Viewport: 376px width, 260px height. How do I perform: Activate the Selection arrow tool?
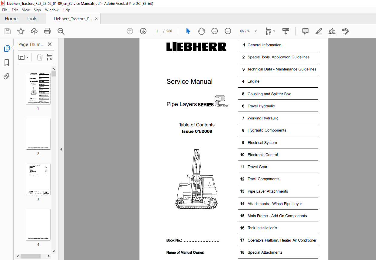(x=188, y=31)
